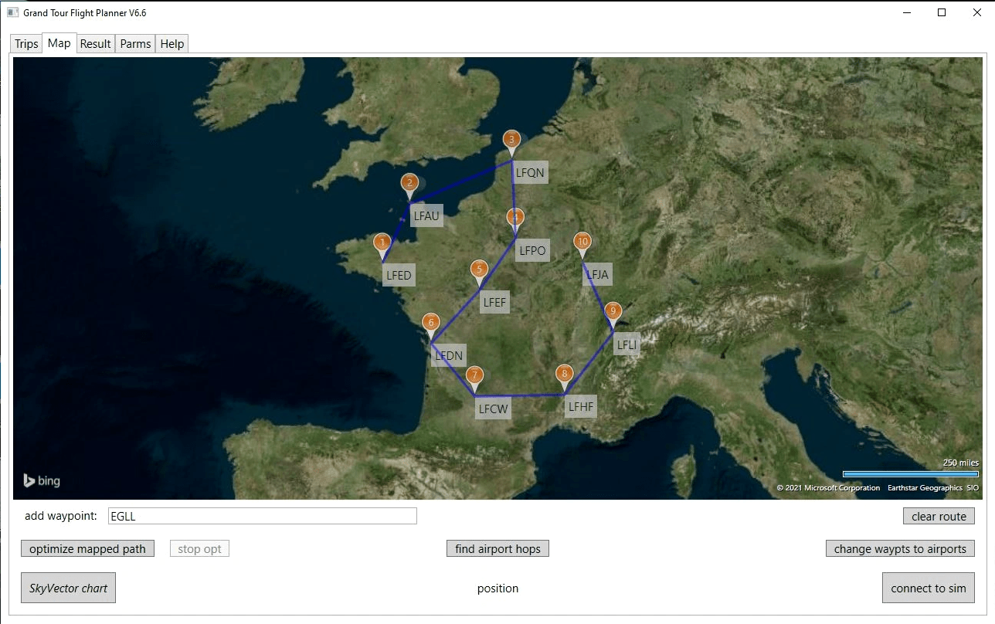Focus the add waypoint text field

(263, 517)
